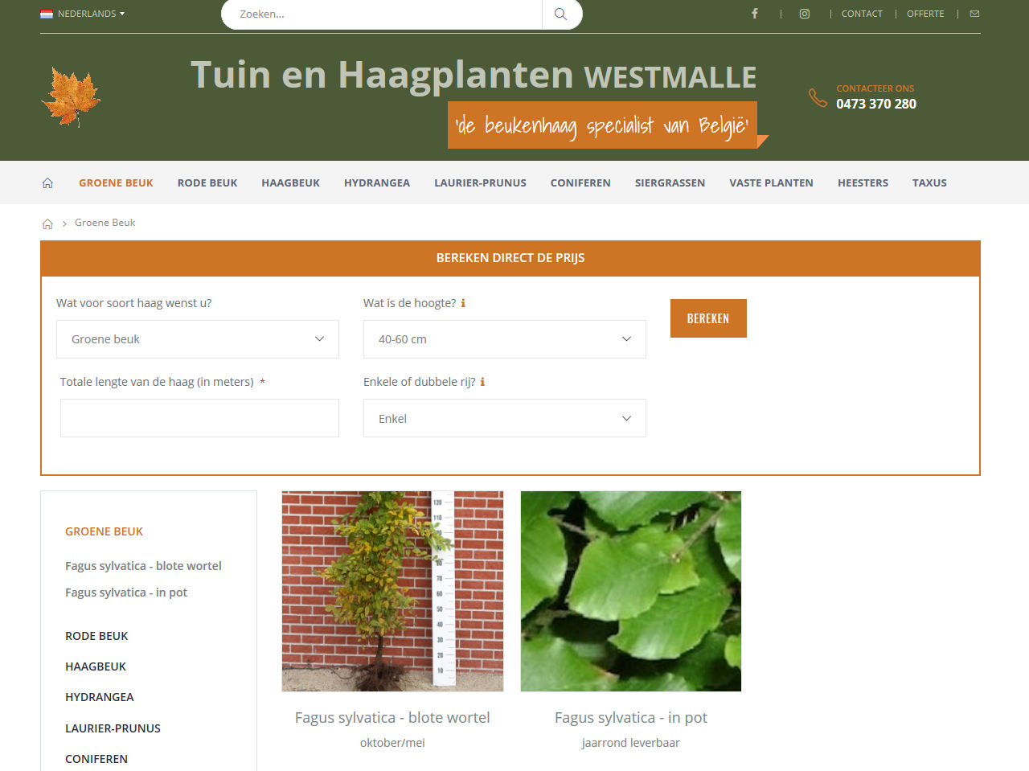
Task: Click the autumn leaf site logo
Action: (x=71, y=97)
